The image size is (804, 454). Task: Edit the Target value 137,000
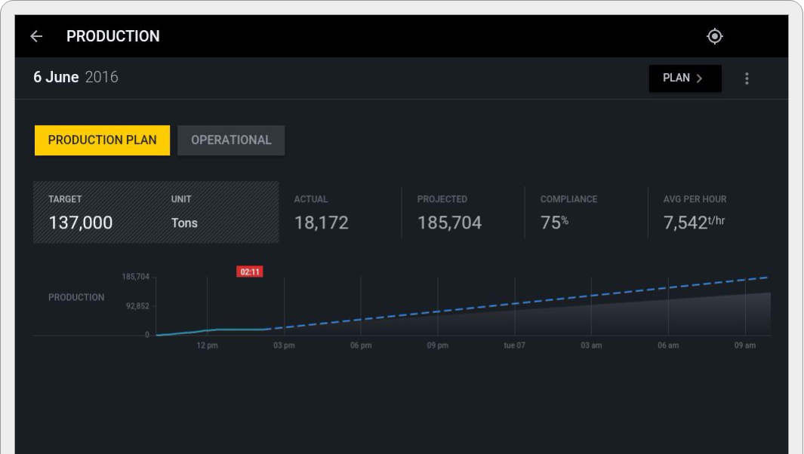pyautogui.click(x=81, y=222)
